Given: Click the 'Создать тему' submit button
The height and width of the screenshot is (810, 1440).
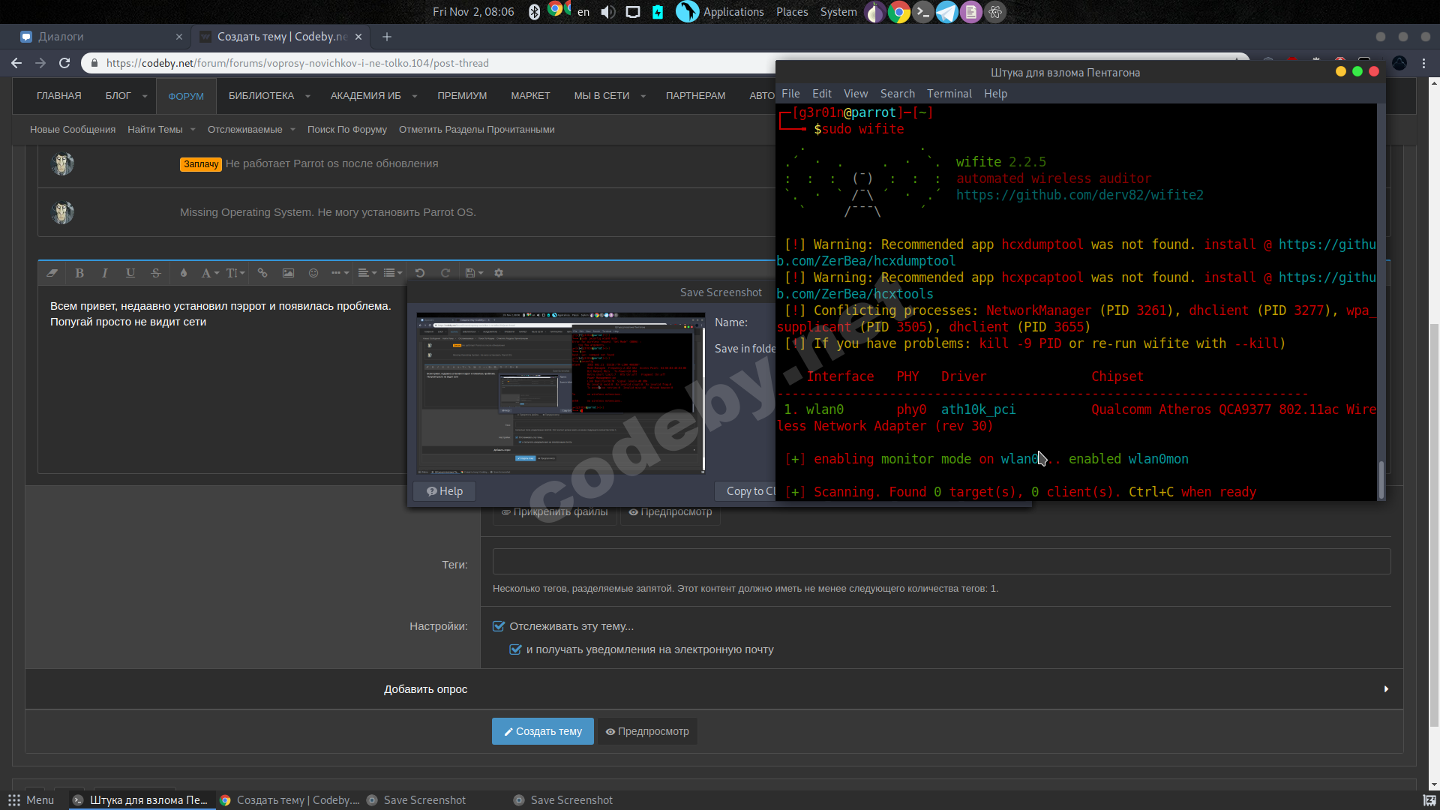Looking at the screenshot, I should point(542,731).
